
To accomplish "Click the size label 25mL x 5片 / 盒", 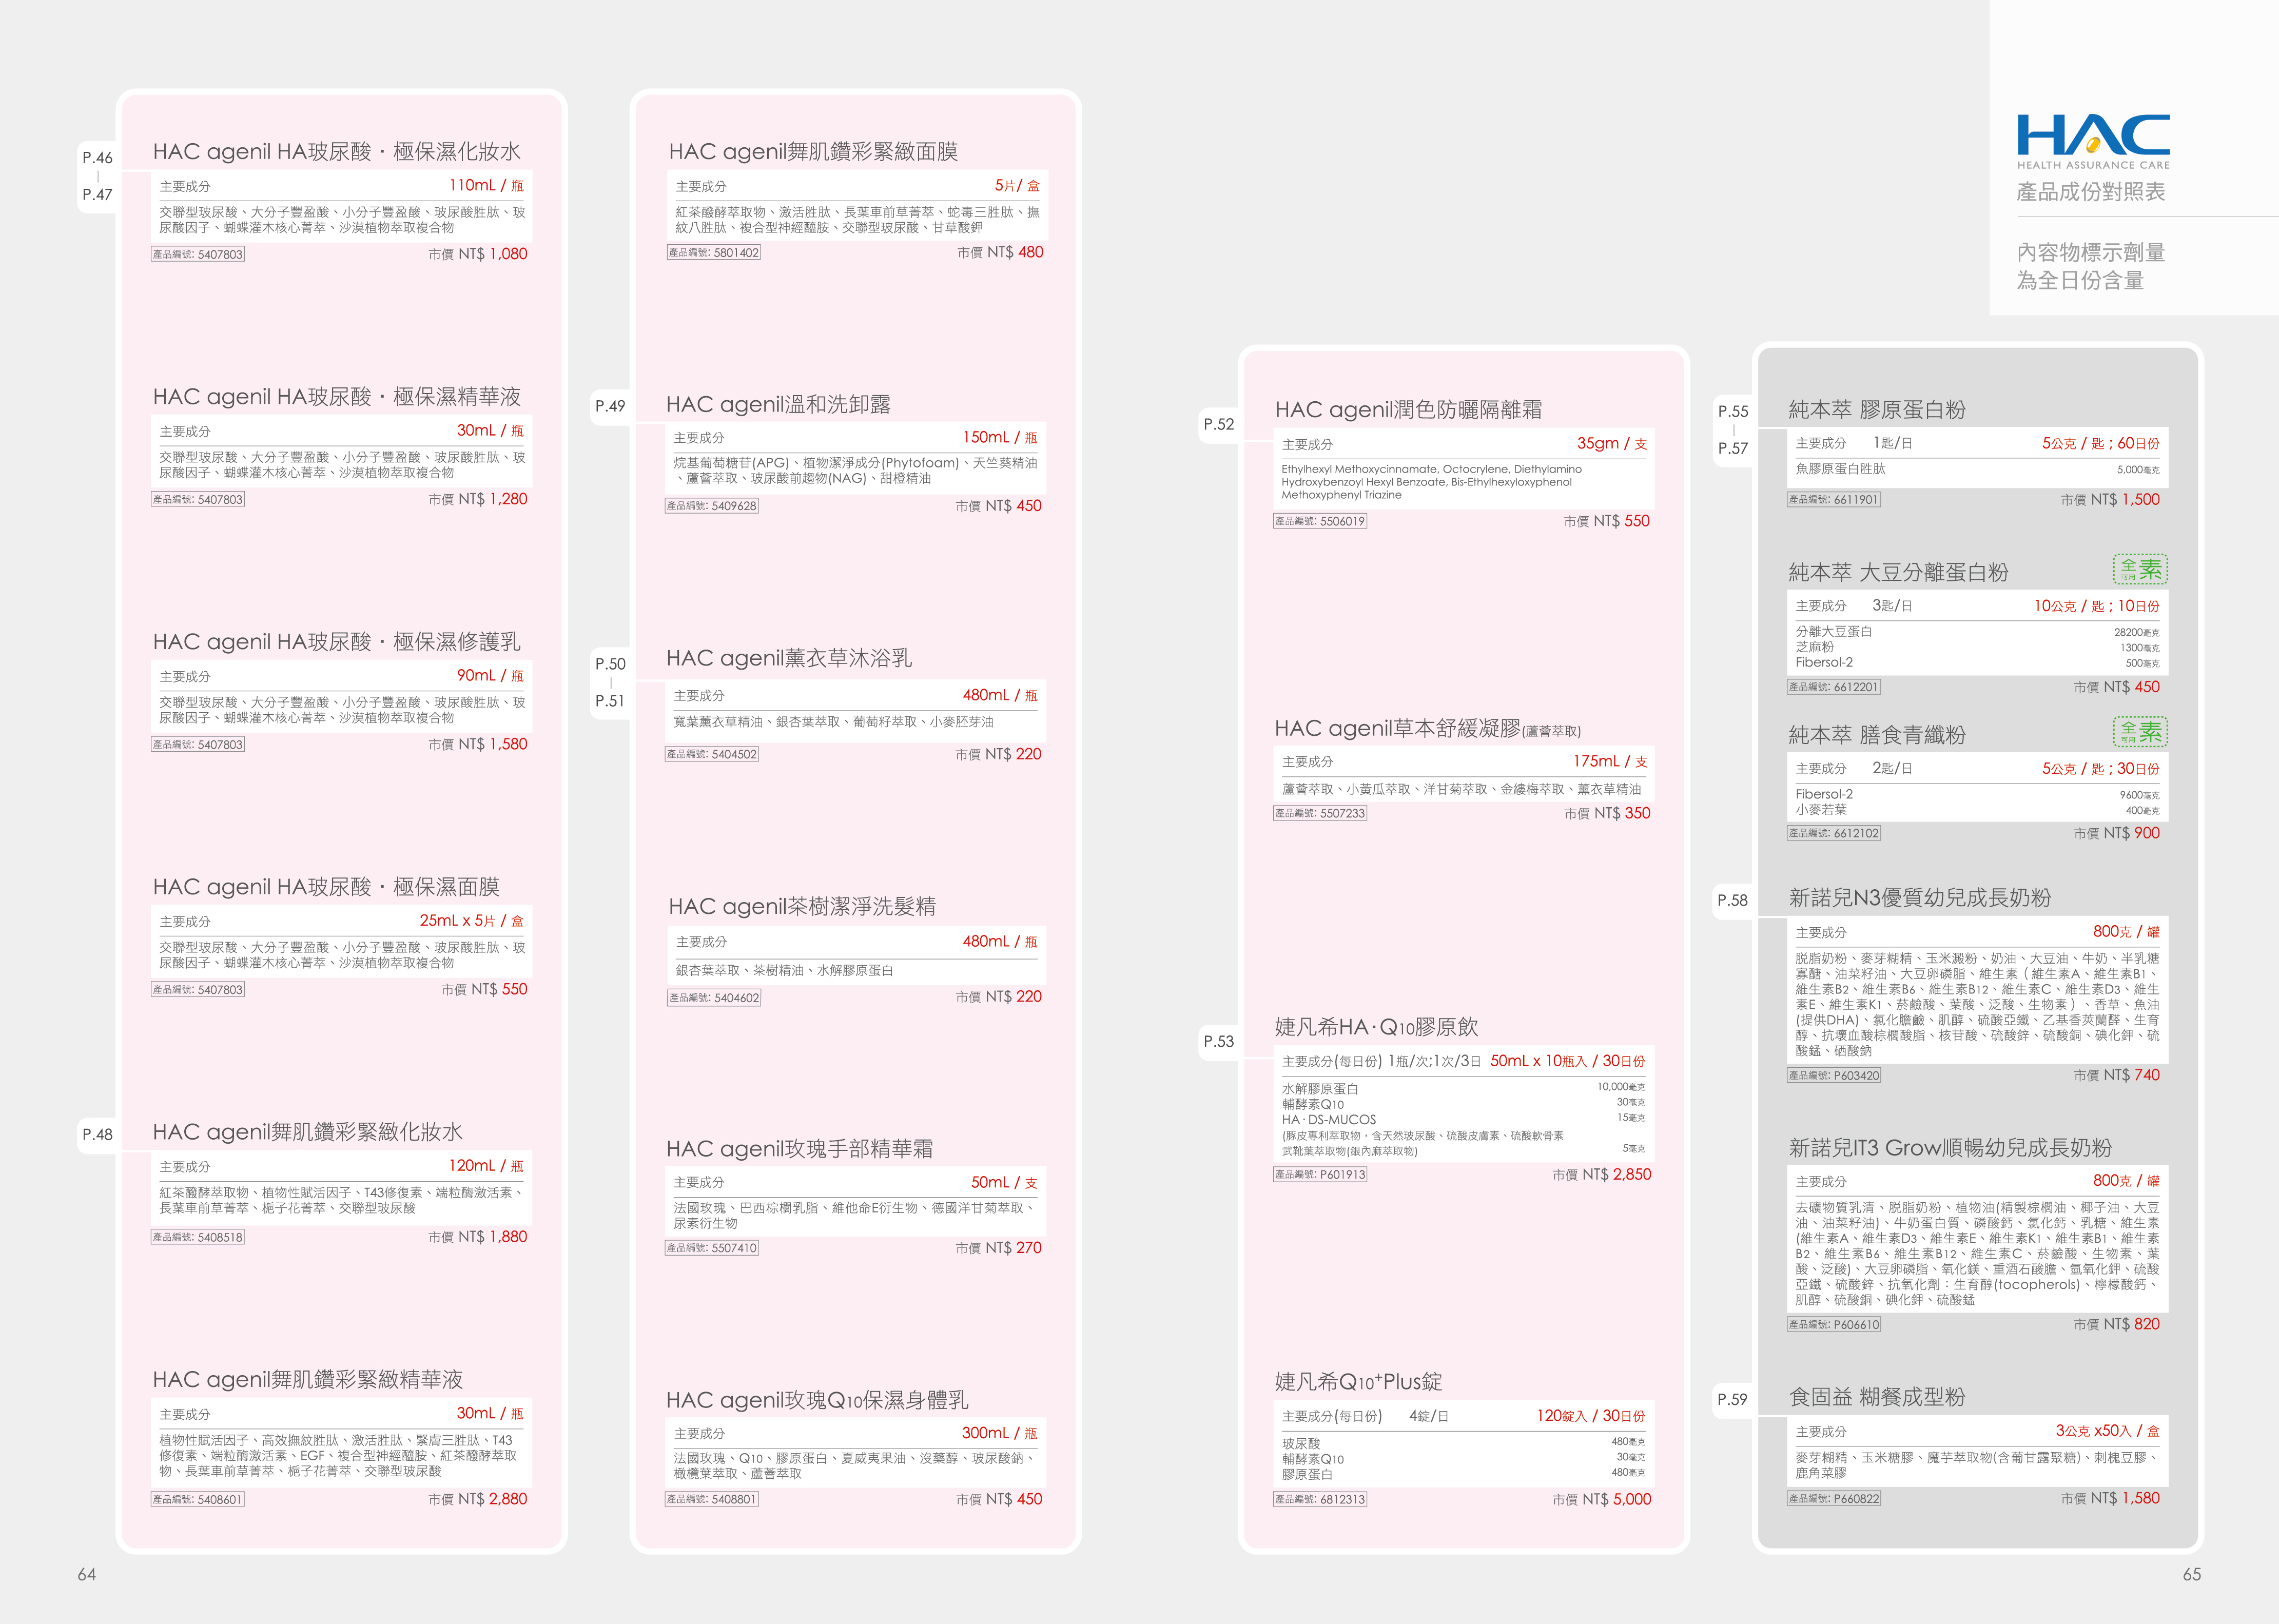I will click(x=472, y=920).
